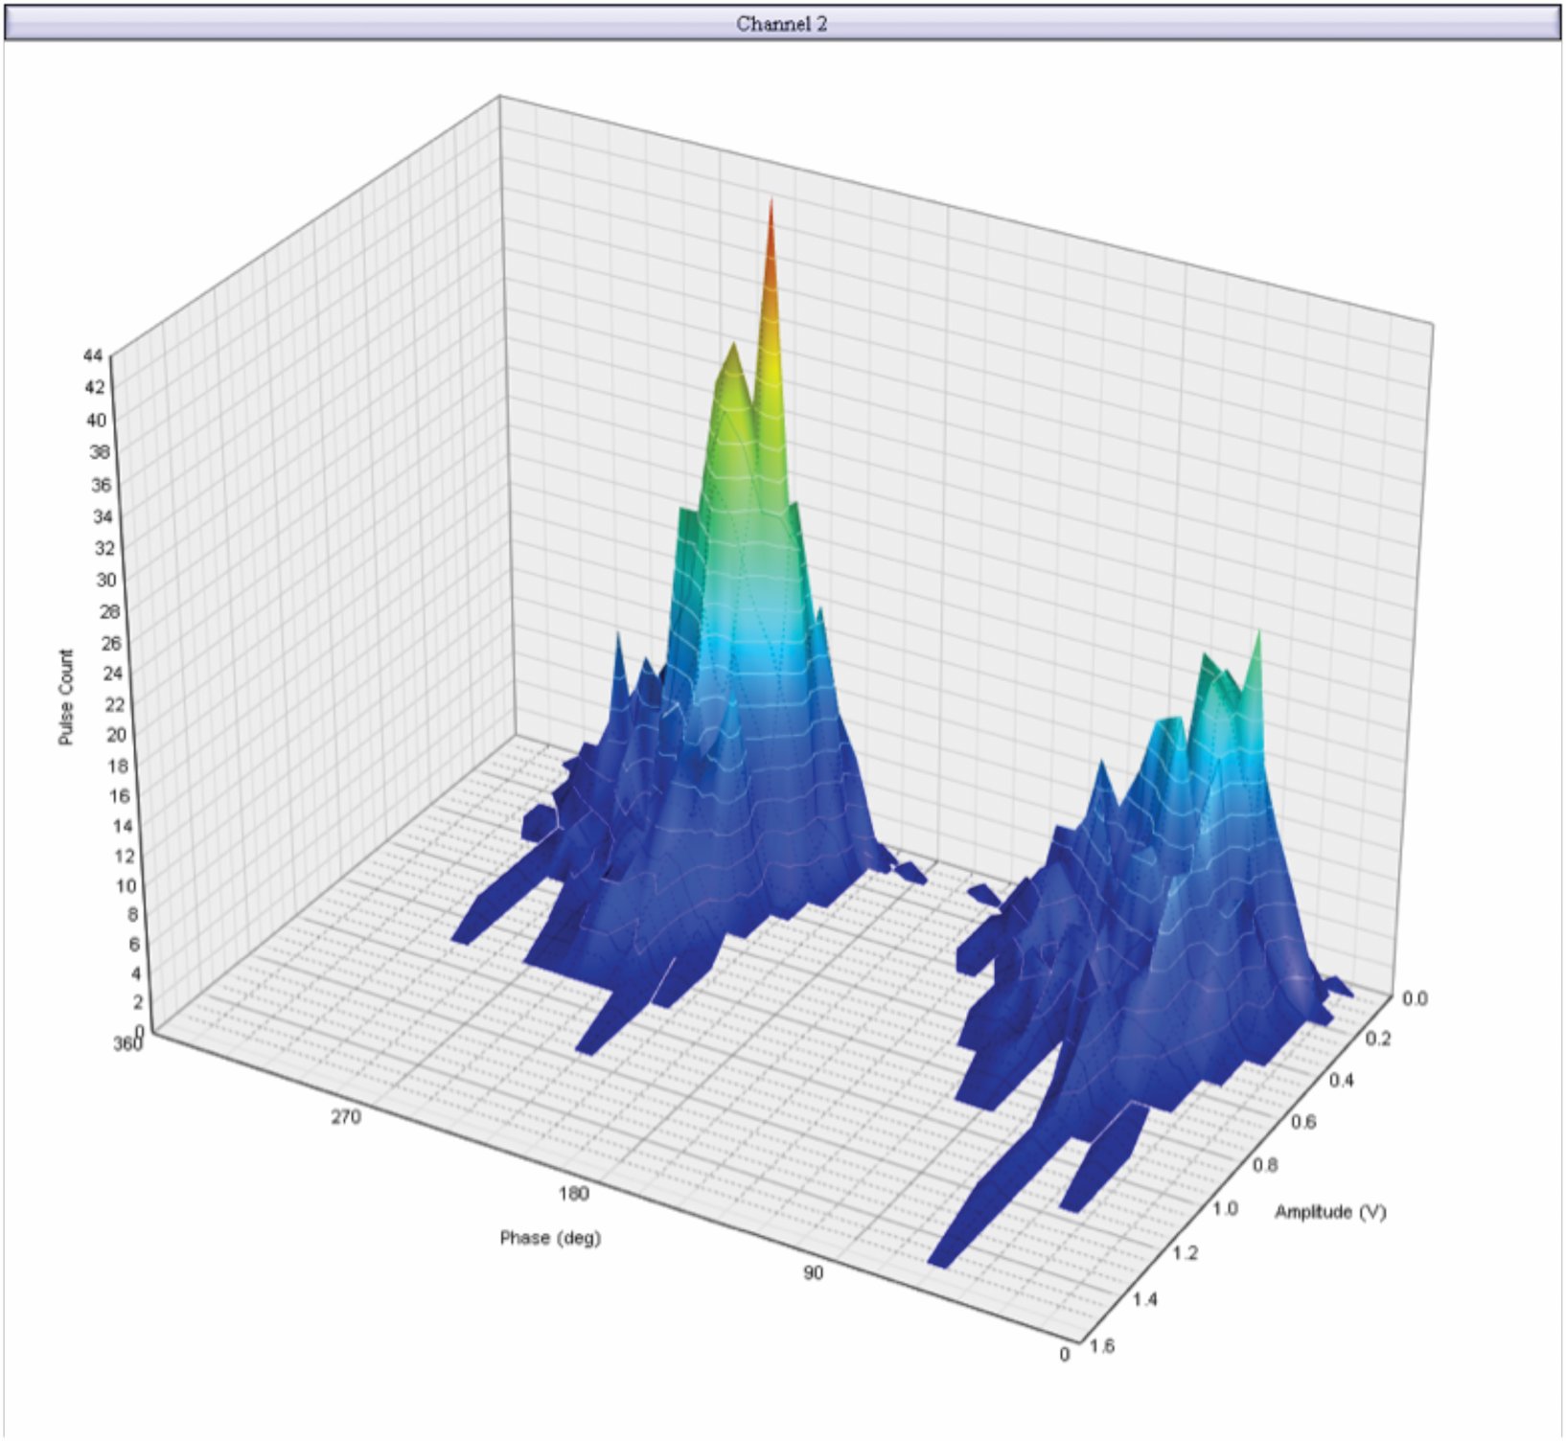
Task: Click the 360 tick on Phase axis
Action: [127, 1043]
